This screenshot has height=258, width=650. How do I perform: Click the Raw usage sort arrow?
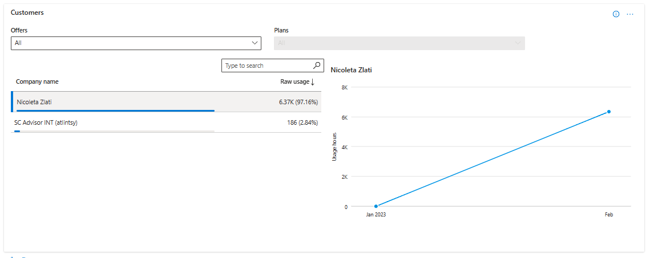tap(313, 82)
